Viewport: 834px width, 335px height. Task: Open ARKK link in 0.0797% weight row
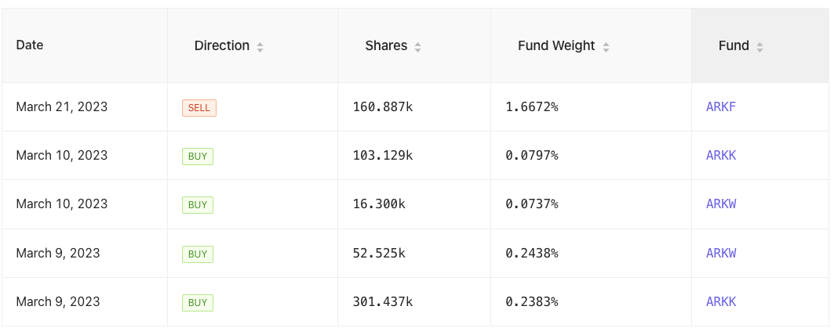click(720, 155)
